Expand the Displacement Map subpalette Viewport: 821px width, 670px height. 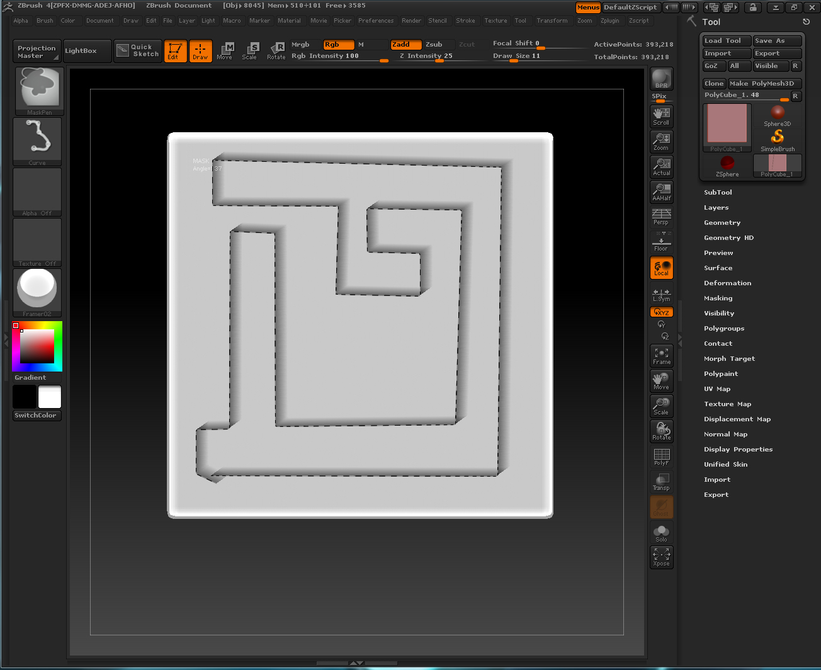(737, 419)
